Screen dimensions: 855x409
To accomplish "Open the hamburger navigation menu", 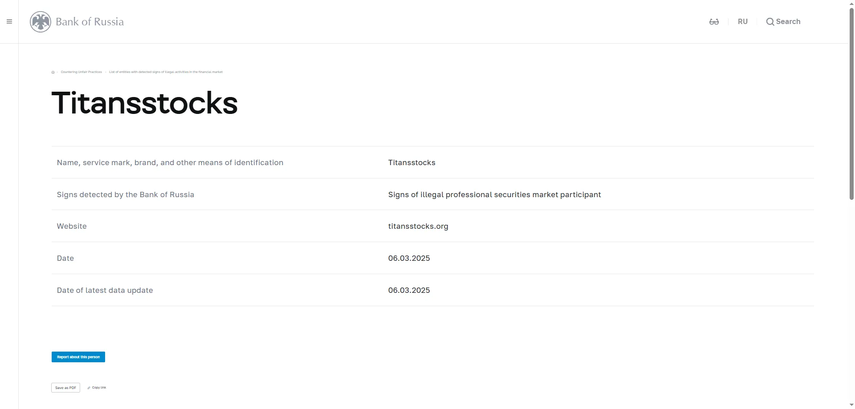I will coord(9,21).
